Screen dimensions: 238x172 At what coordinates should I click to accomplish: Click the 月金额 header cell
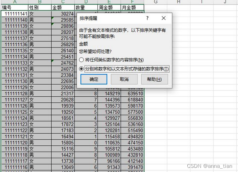132,8
